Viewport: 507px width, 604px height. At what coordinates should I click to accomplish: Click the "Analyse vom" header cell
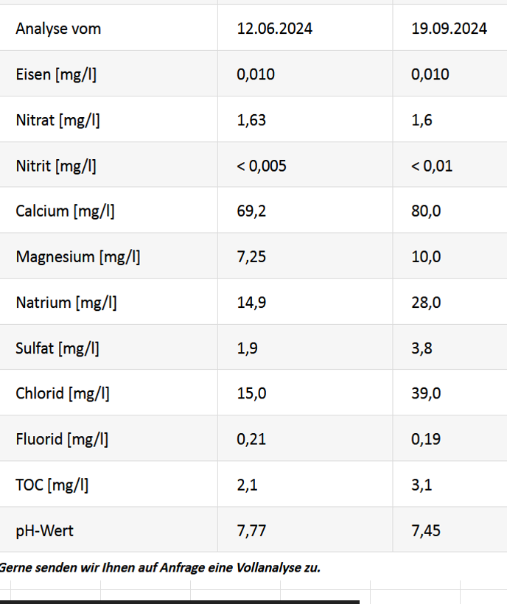[58, 29]
